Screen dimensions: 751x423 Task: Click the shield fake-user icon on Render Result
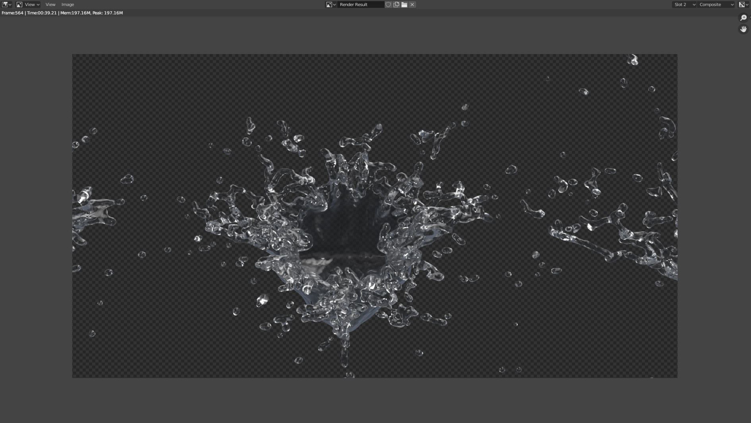click(388, 4)
